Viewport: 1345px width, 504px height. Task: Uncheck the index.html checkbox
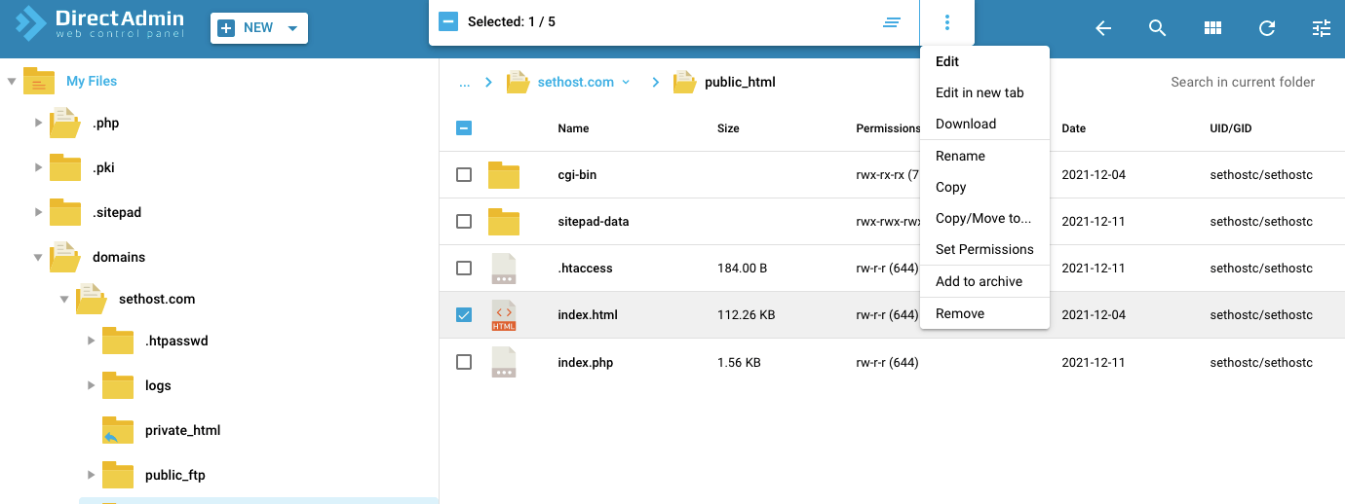click(x=464, y=315)
